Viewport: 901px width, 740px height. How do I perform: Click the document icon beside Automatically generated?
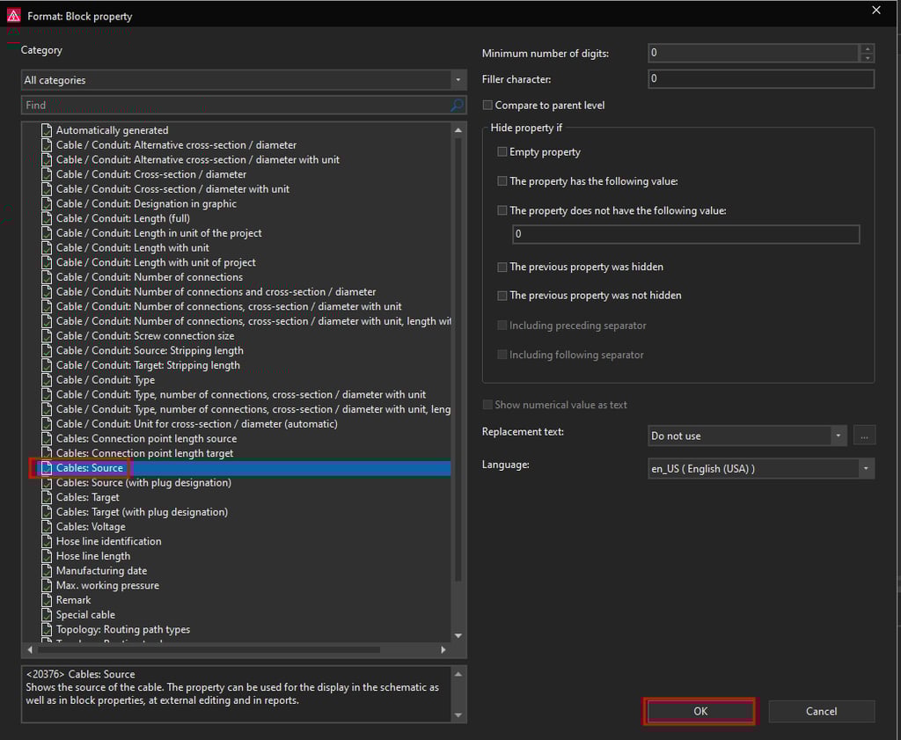[x=48, y=130]
